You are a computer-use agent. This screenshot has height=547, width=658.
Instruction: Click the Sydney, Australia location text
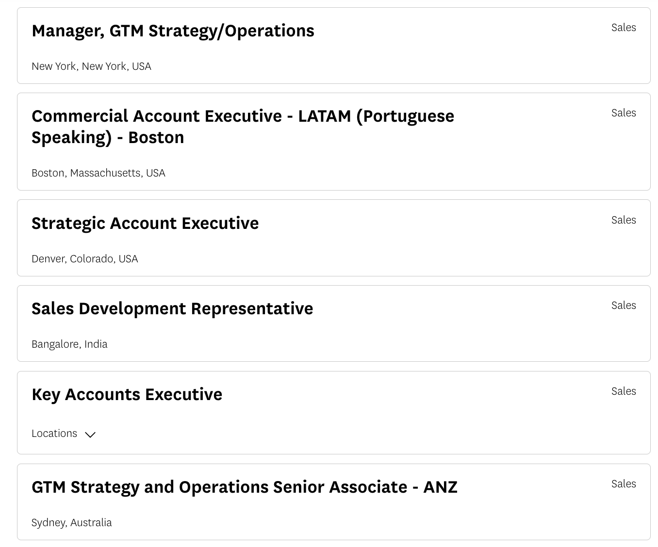71,522
